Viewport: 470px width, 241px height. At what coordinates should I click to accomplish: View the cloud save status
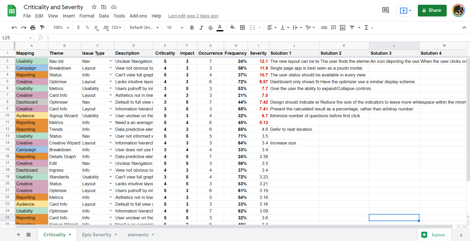114,7
